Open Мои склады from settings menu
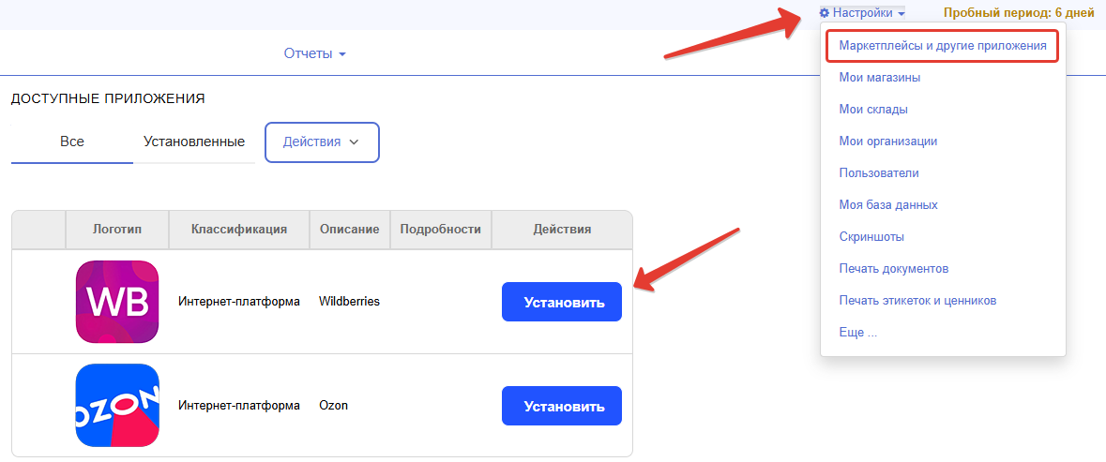 coord(872,110)
